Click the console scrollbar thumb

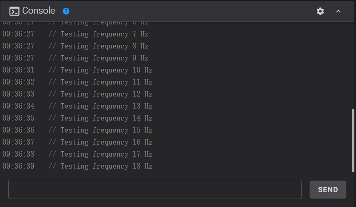[x=353, y=141]
